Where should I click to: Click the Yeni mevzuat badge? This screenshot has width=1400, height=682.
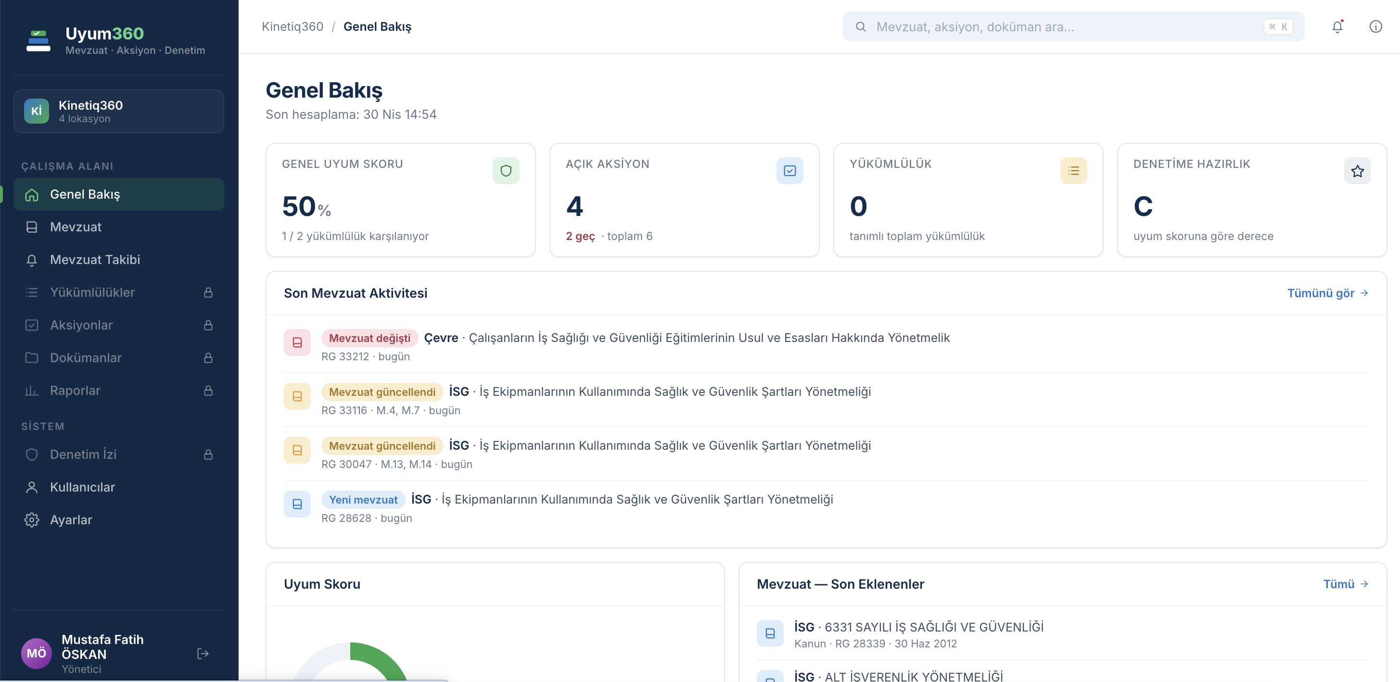coord(363,499)
